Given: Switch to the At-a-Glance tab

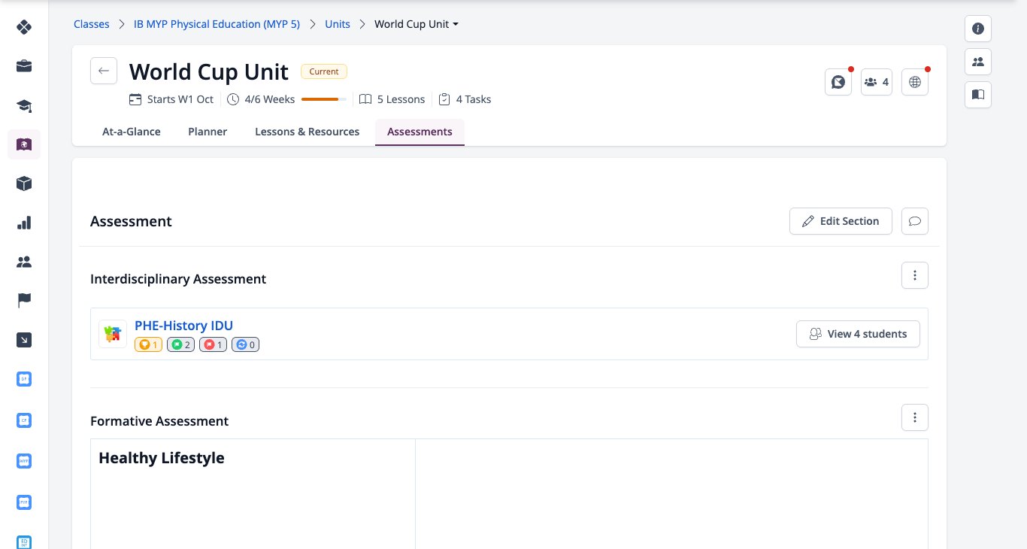Looking at the screenshot, I should pos(132,132).
